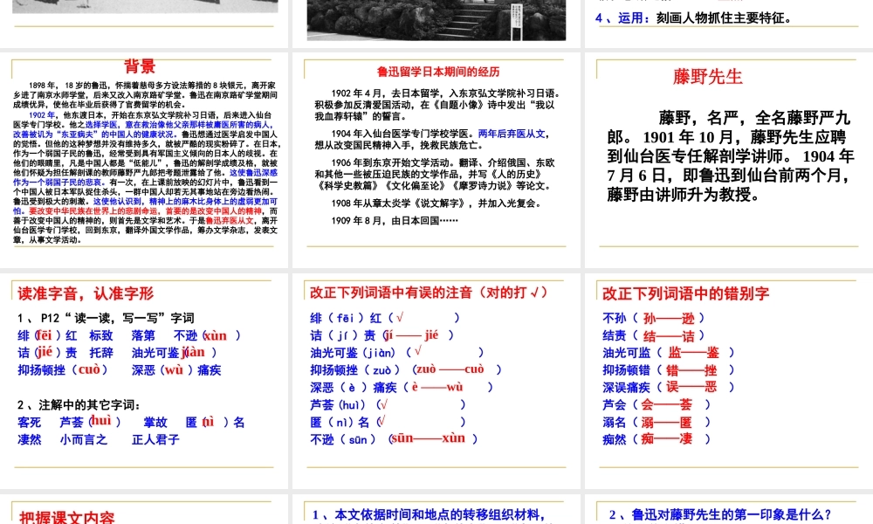
Task: Click the heading 1、本文依据时间和地点的转移组织材料
Action: tap(429, 514)
